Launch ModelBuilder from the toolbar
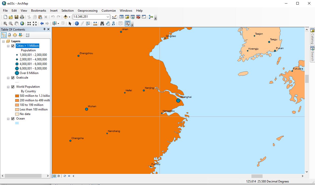This screenshot has width=315, height=185. pyautogui.click(x=151, y=17)
